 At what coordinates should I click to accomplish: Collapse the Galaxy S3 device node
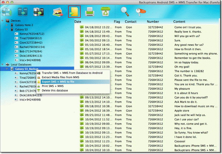click(x=7, y=30)
